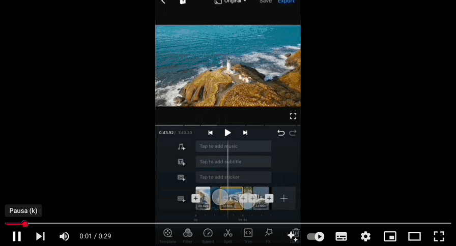456x246 pixels.
Task: Click the add subtitle track icon
Action: click(x=182, y=162)
